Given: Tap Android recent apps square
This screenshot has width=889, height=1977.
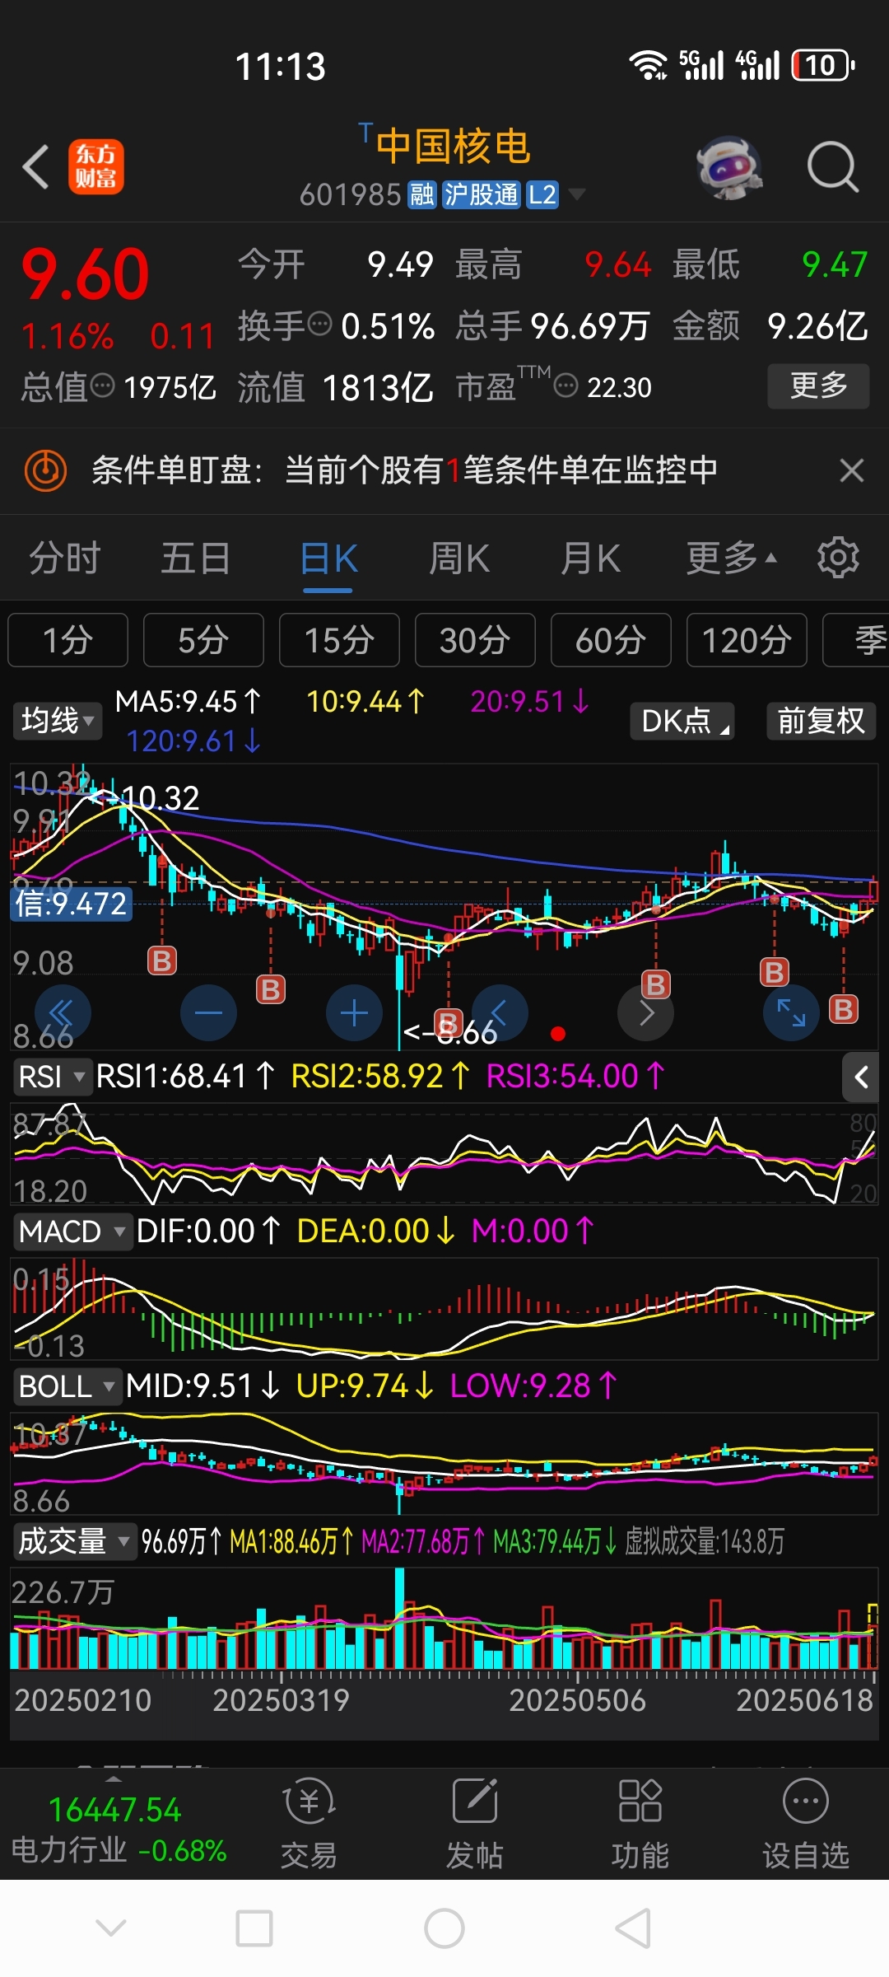Looking at the screenshot, I should tap(254, 1928).
